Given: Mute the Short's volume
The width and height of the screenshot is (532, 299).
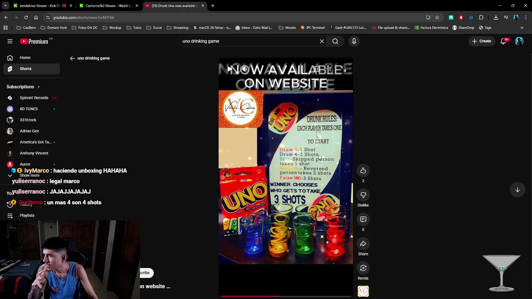Looking at the screenshot, I should coord(245,69).
